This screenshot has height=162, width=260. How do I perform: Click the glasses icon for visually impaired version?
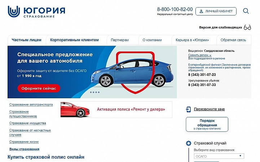click(x=247, y=27)
